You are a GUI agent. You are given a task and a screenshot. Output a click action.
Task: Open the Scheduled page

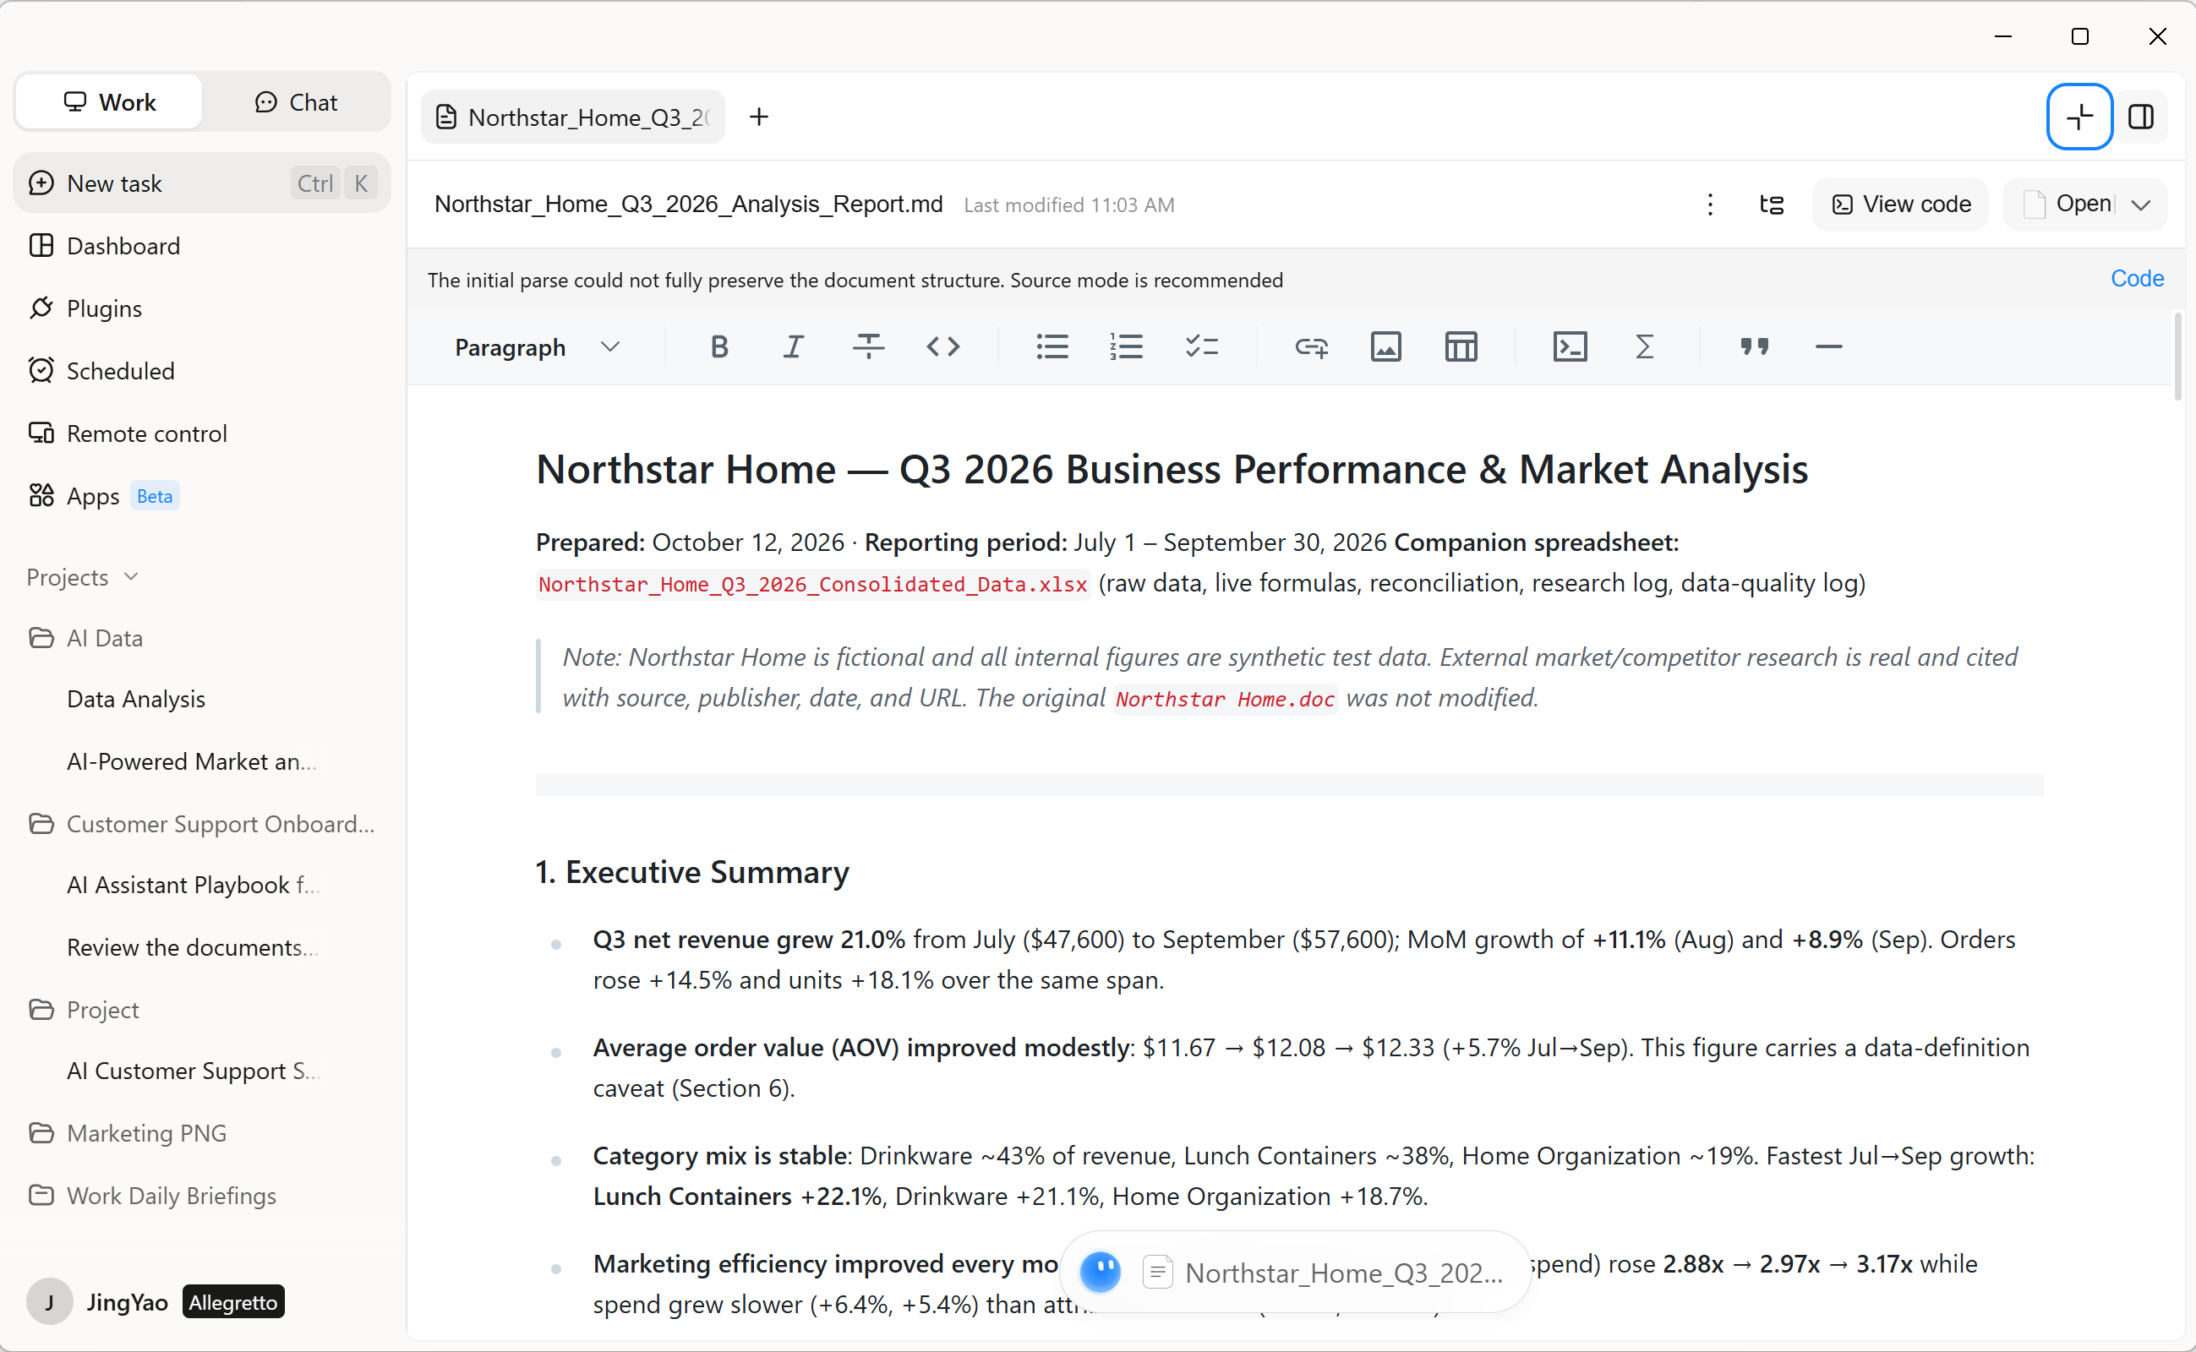click(x=202, y=371)
